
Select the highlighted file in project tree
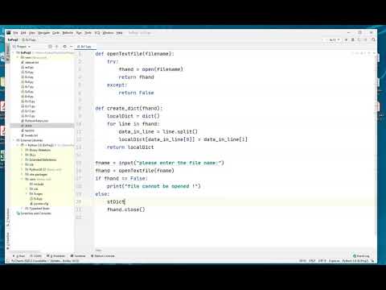click(x=42, y=126)
